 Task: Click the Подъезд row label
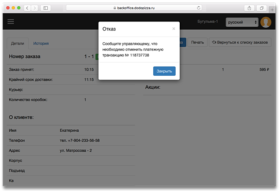pyautogui.click(x=17, y=171)
